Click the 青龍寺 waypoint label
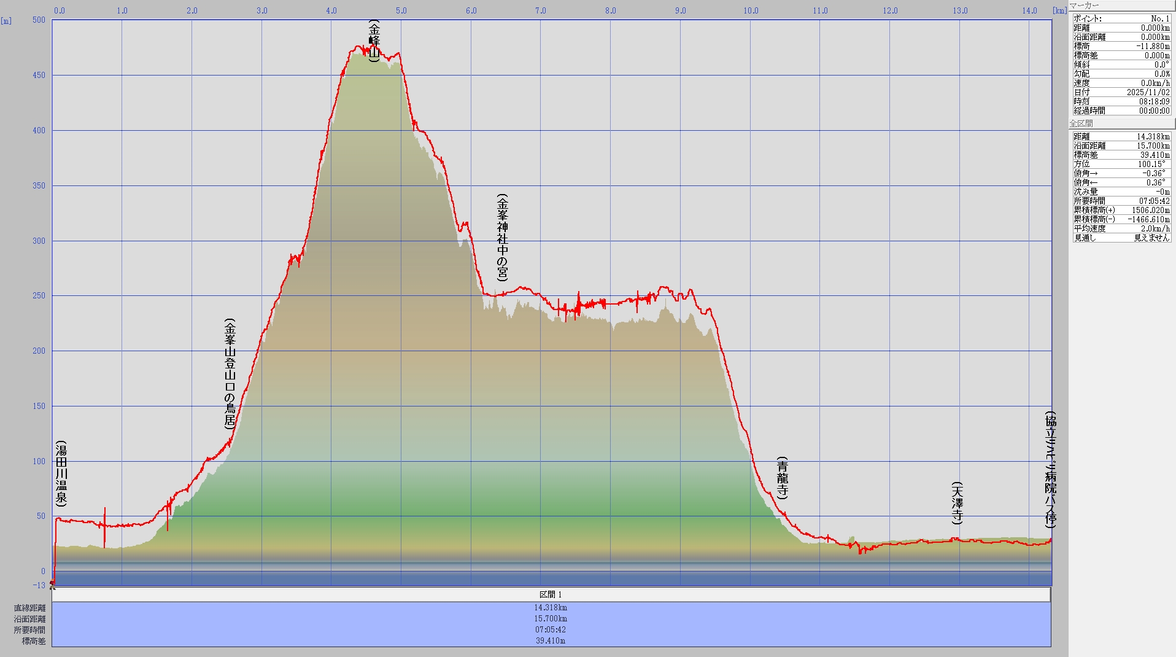Screen dimensions: 1176x657 [x=782, y=477]
